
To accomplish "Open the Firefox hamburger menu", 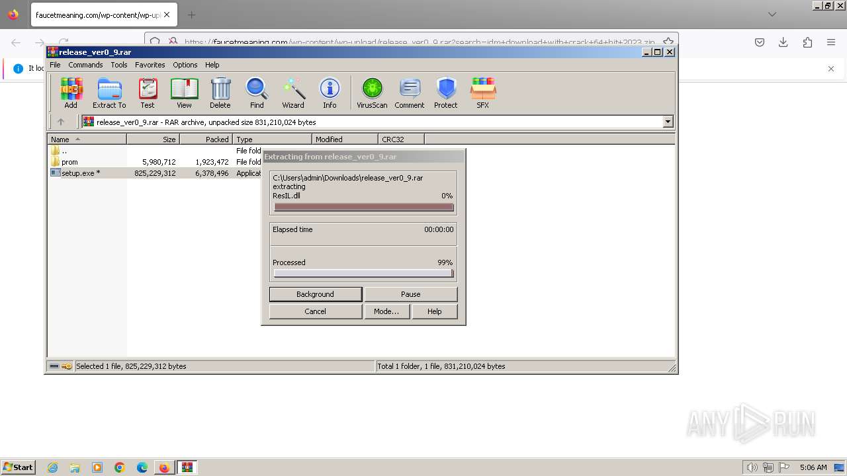I will click(831, 42).
